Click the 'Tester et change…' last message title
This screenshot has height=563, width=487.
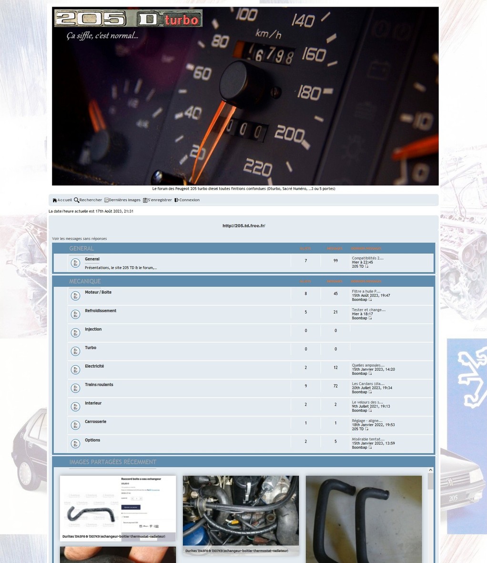click(369, 310)
